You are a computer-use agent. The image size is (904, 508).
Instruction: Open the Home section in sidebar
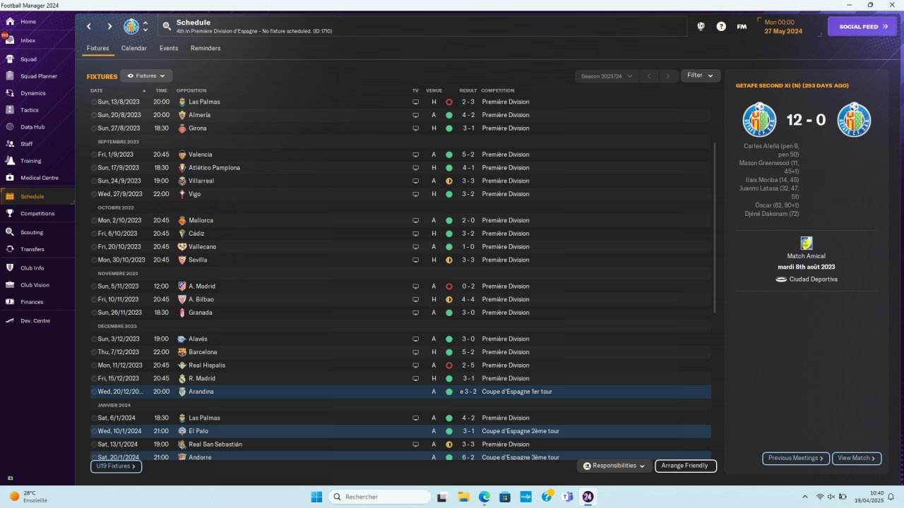(x=28, y=22)
